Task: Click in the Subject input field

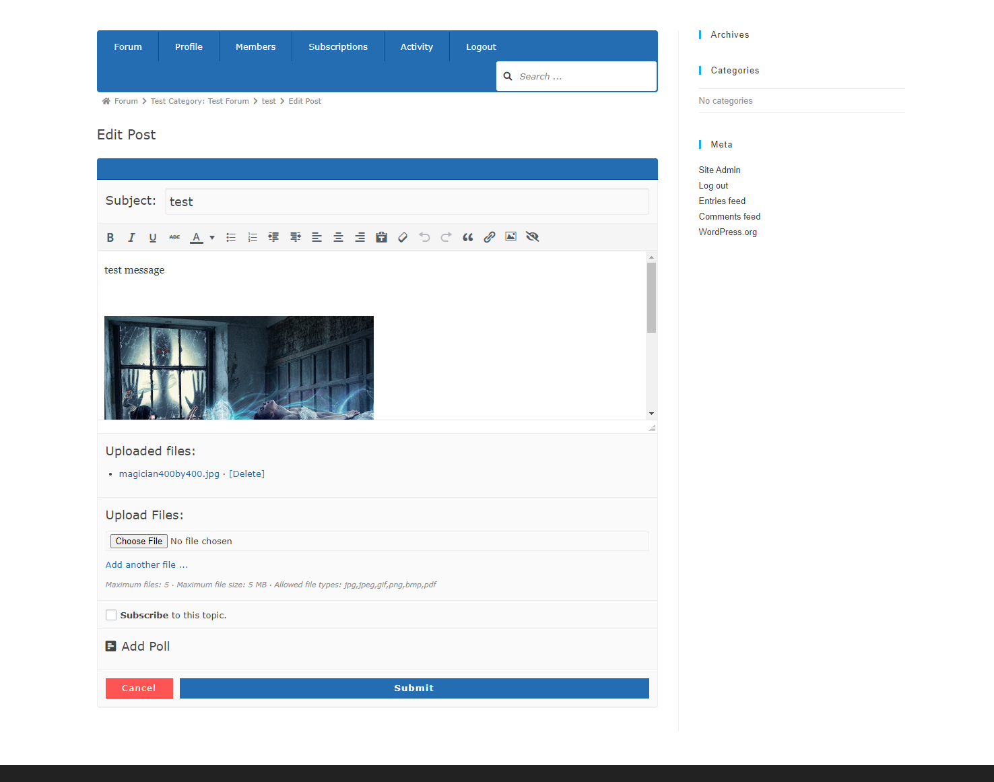Action: [x=407, y=201]
